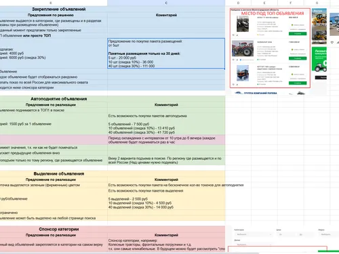Click the 'Спонсор категории' heading

59,229
